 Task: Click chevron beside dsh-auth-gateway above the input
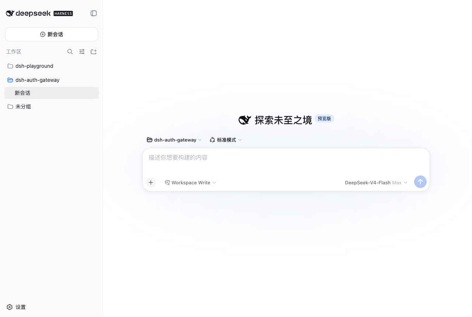coord(200,140)
